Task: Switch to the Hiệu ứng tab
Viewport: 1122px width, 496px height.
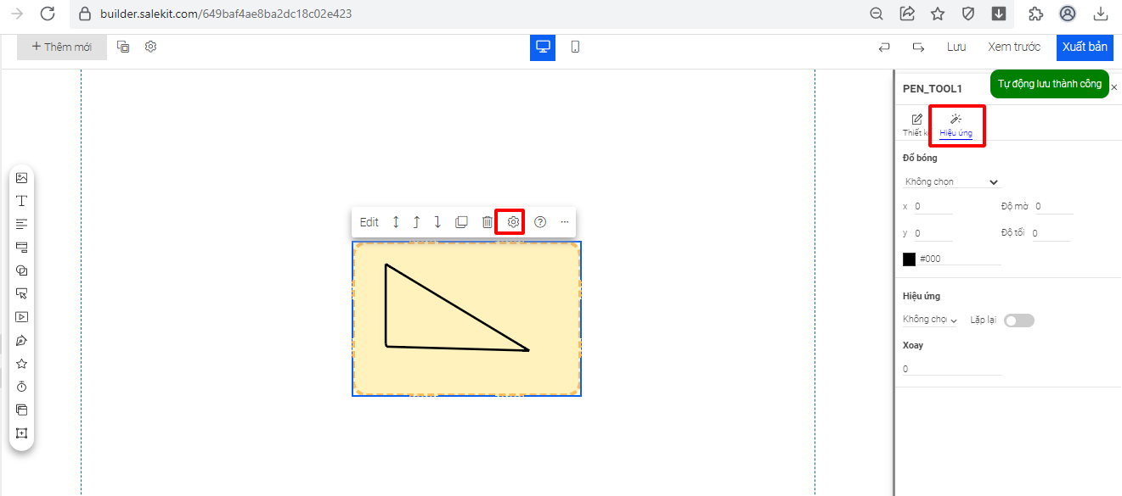Action: tap(956, 125)
